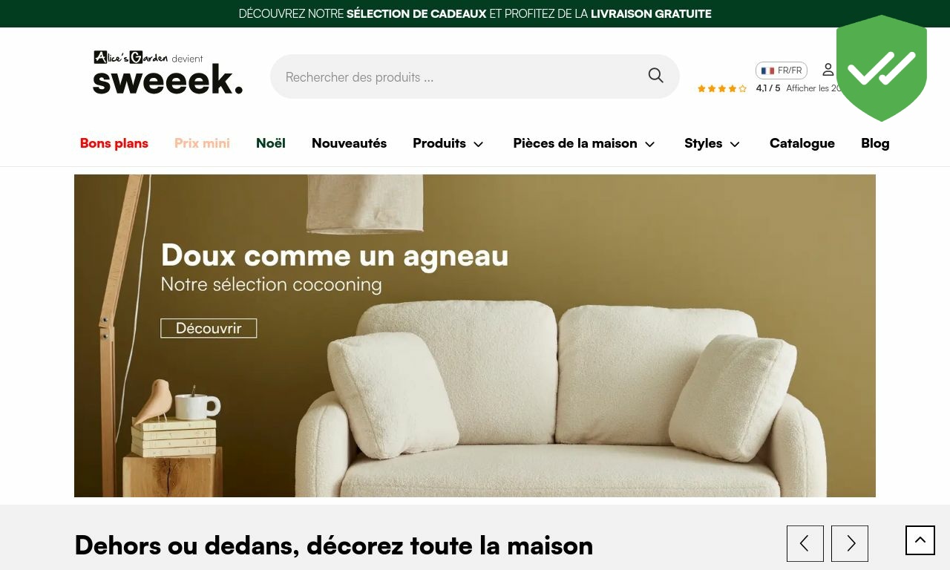Open the Catalogue link
The image size is (950, 570).
click(x=802, y=143)
